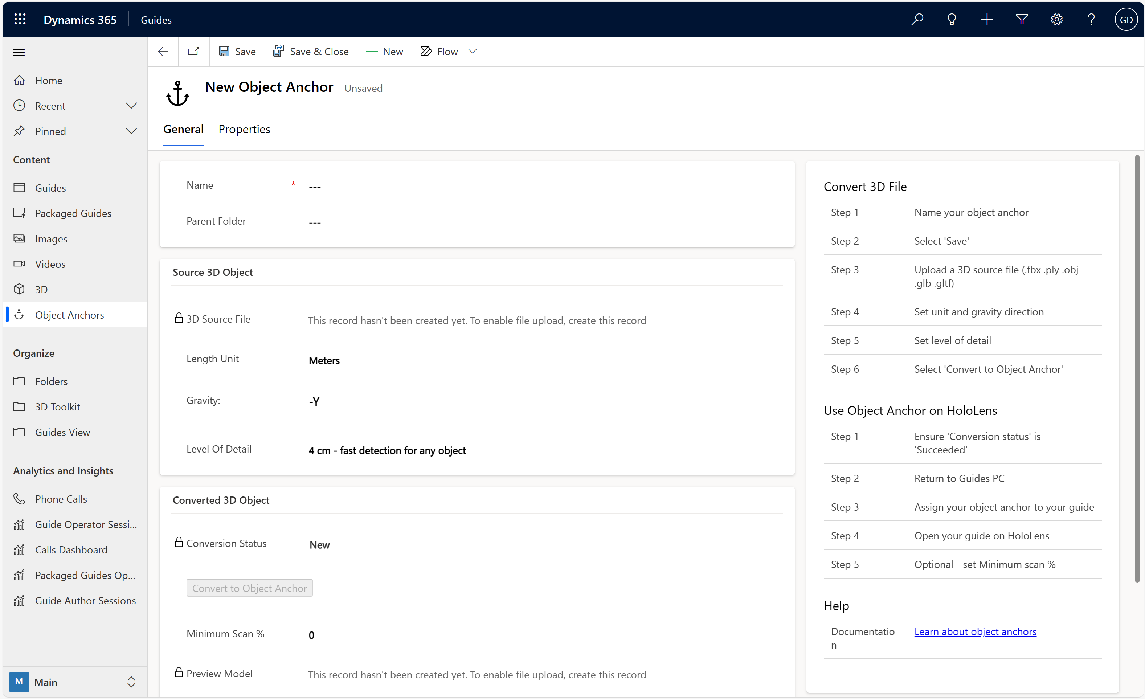Click the anchor icon next to New Object Anchor
The width and height of the screenshot is (1145, 699).
point(177,91)
